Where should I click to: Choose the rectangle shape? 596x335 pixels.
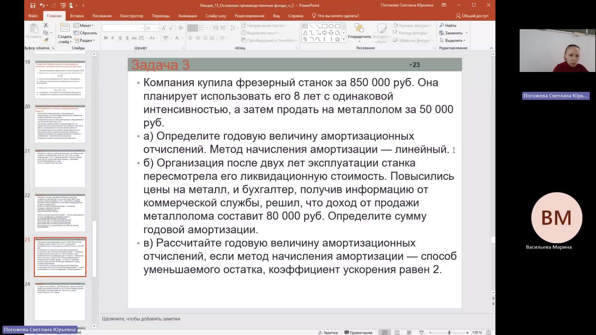click(x=324, y=26)
